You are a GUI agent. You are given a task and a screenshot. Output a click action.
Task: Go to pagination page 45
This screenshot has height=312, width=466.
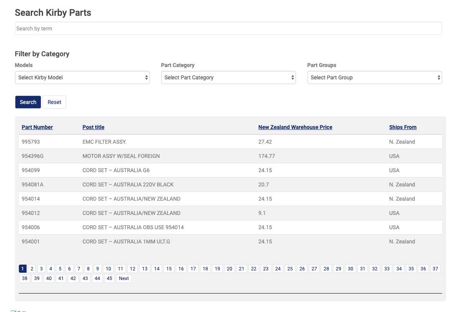(x=109, y=278)
